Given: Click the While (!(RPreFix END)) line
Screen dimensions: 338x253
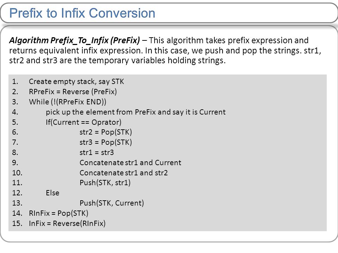Looking at the screenshot, I should click(68, 102).
